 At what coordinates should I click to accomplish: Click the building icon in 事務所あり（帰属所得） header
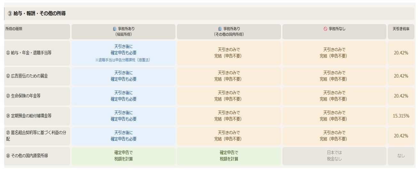(115, 29)
